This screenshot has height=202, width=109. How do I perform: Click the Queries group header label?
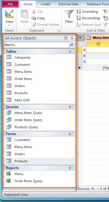click(x=12, y=107)
